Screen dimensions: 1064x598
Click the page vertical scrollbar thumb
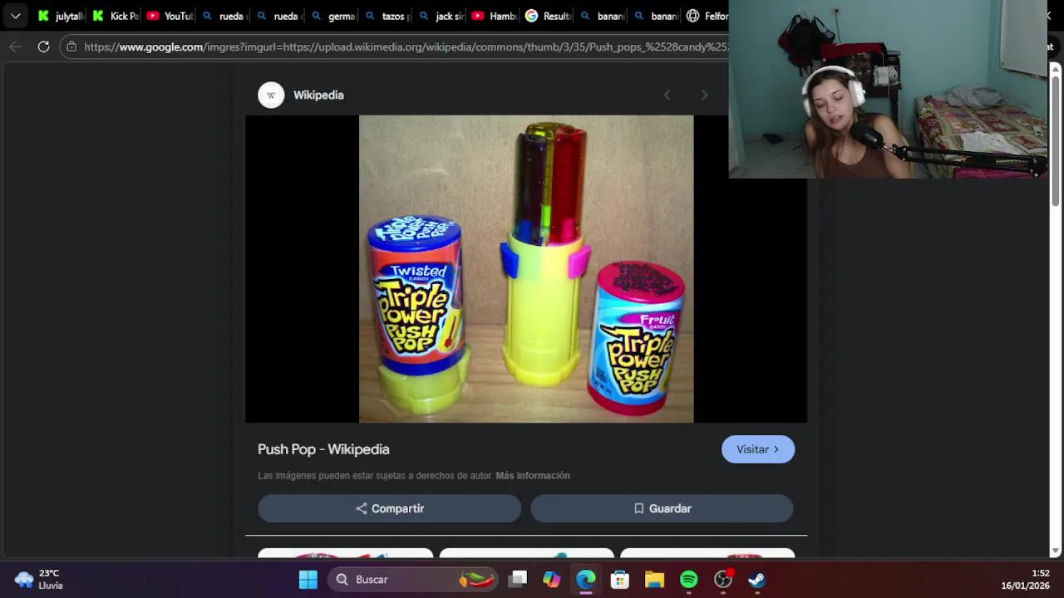tap(1056, 140)
